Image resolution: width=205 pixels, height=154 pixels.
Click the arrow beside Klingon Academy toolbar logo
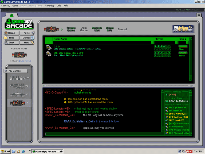tap(62, 29)
